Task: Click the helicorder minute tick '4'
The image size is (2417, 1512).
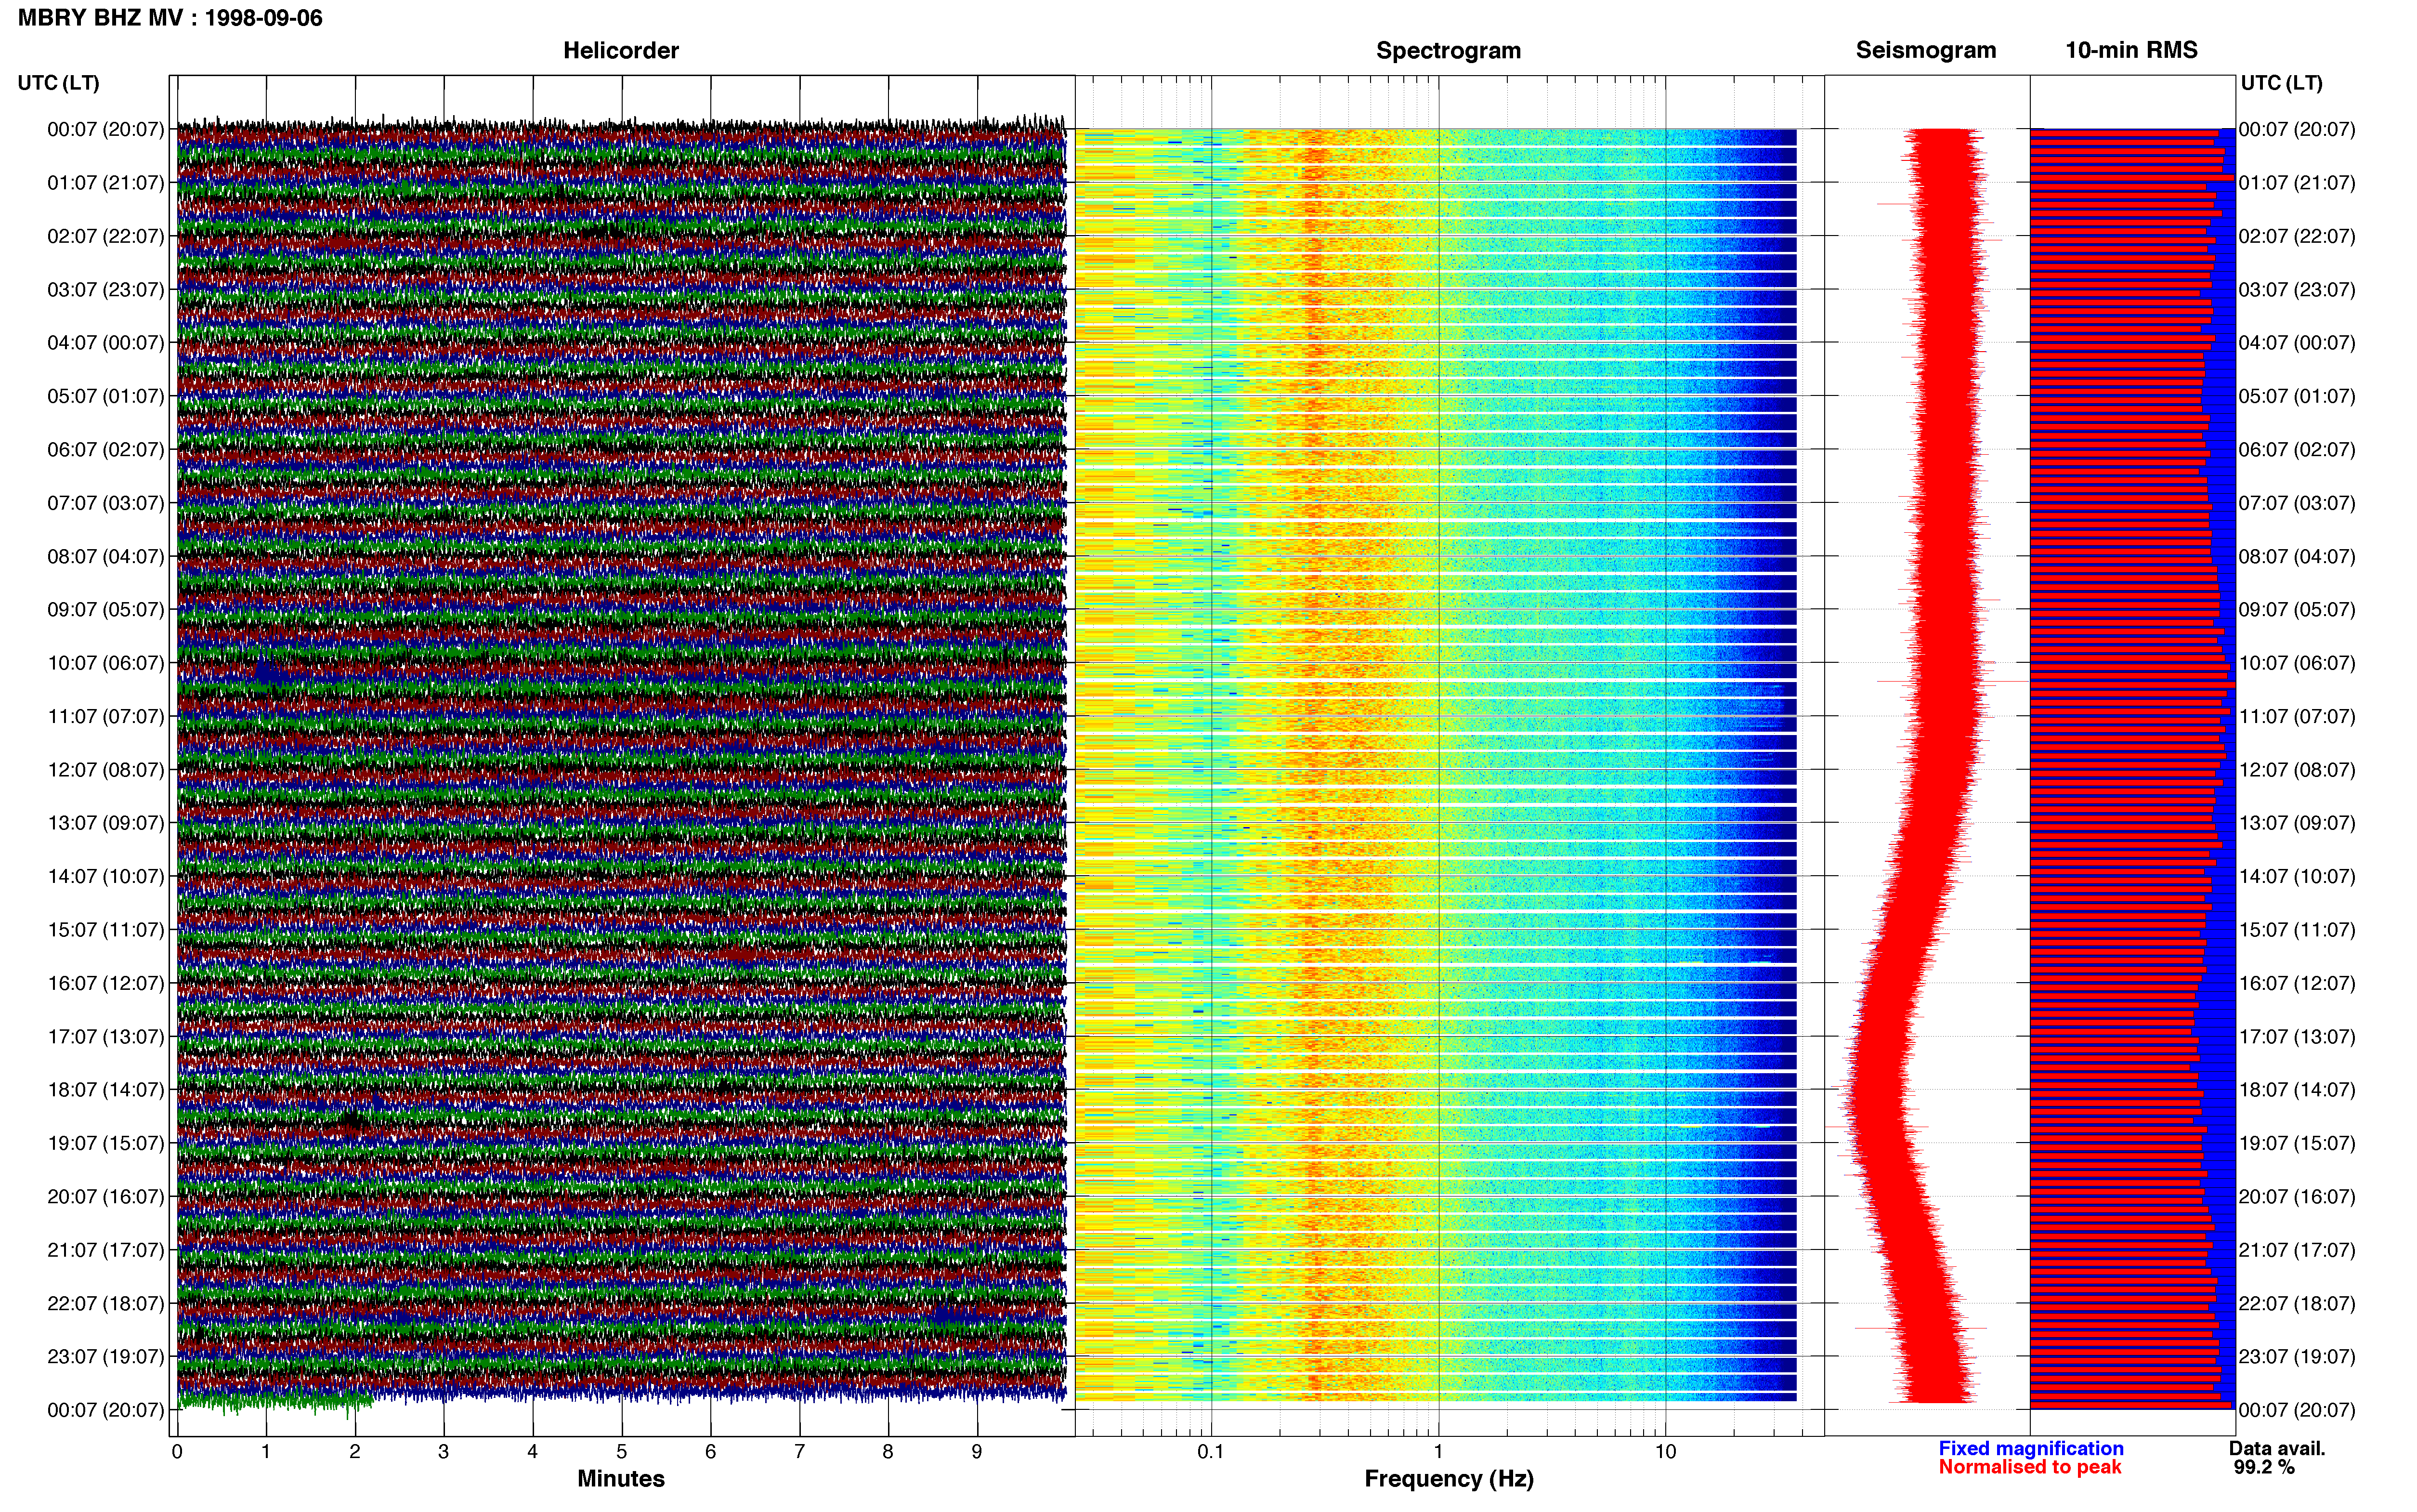Action: pos(533,1452)
